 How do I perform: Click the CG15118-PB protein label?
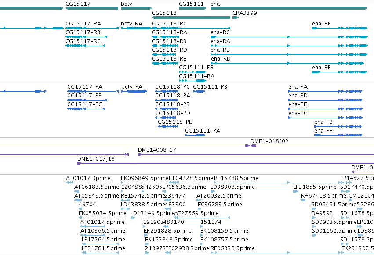coord(172,104)
